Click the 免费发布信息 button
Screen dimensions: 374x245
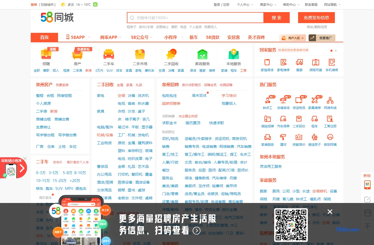click(316, 18)
